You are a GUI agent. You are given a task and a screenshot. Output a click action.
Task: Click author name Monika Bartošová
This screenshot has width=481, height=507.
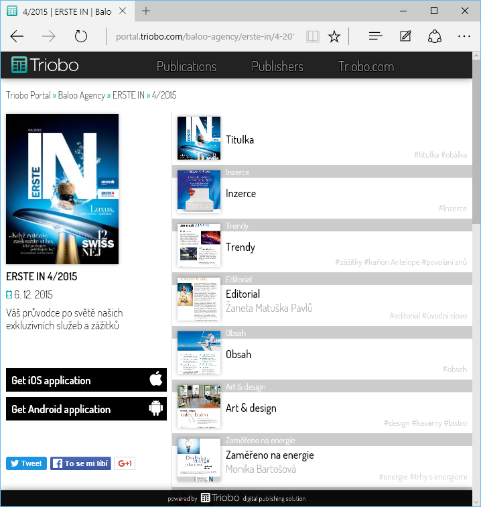tap(261, 469)
